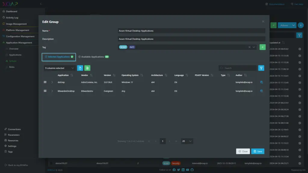Open Parameters in the sidebar
308x173 pixels.
pyautogui.click(x=12, y=135)
